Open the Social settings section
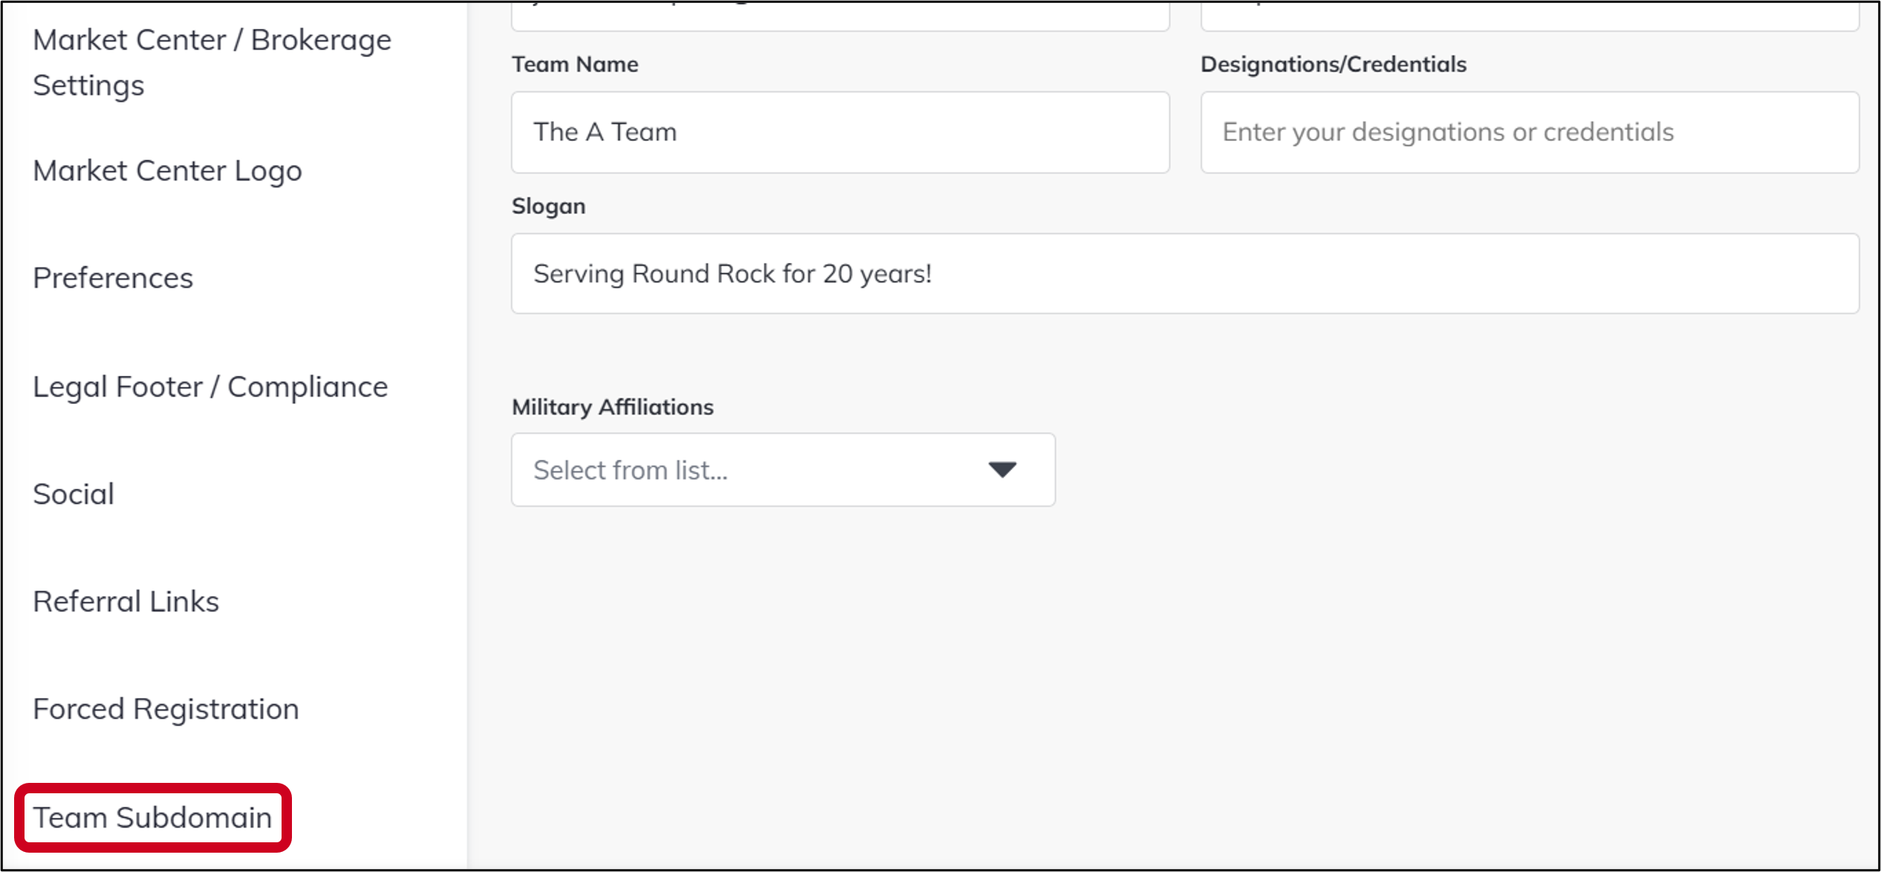 (74, 494)
